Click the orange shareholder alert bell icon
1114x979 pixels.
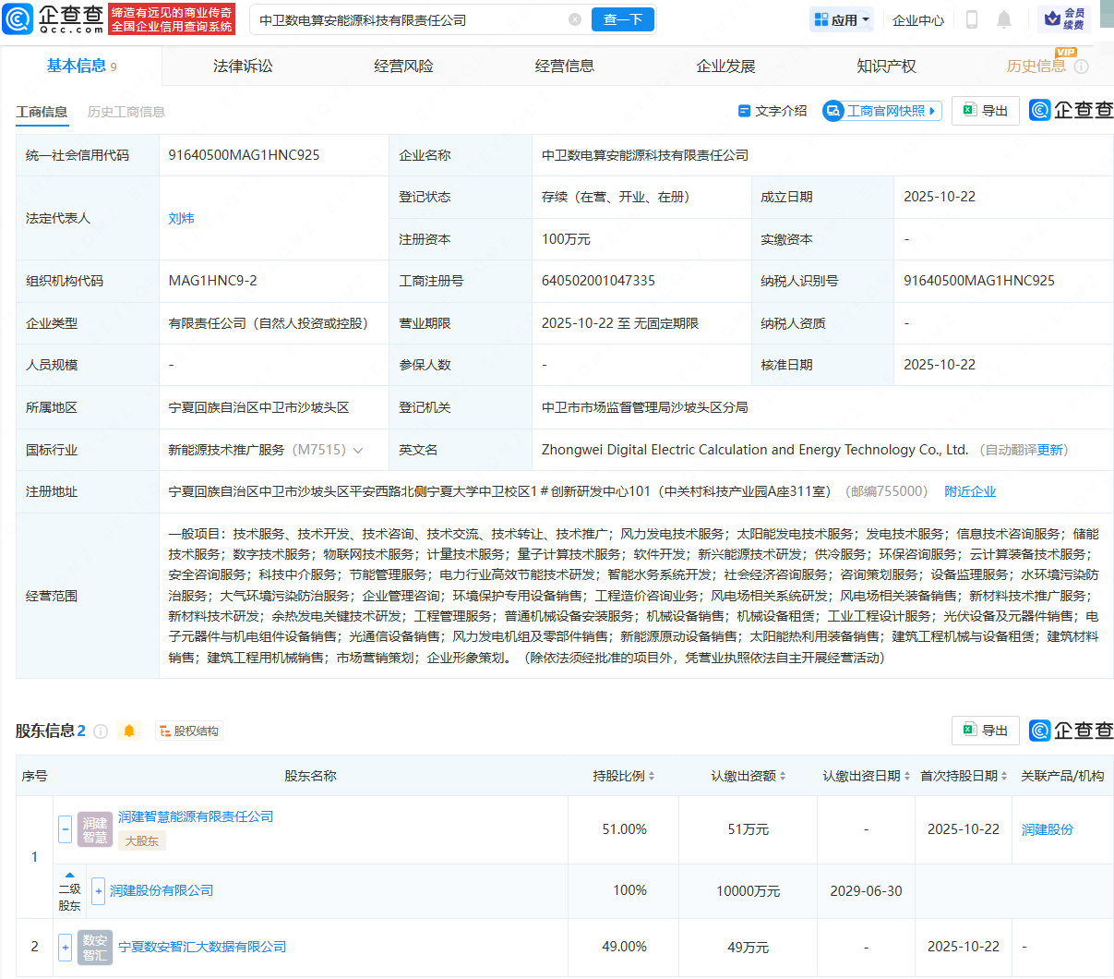129,731
